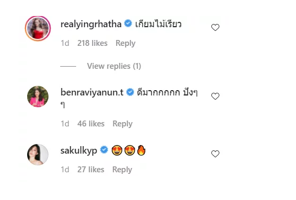
Task: Like the benraviyanun.t comment with the heart
Action: click(215, 97)
